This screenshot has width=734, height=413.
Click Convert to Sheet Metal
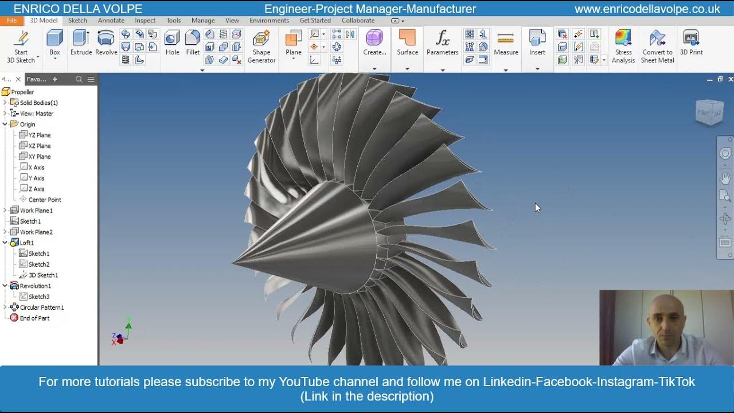[657, 46]
